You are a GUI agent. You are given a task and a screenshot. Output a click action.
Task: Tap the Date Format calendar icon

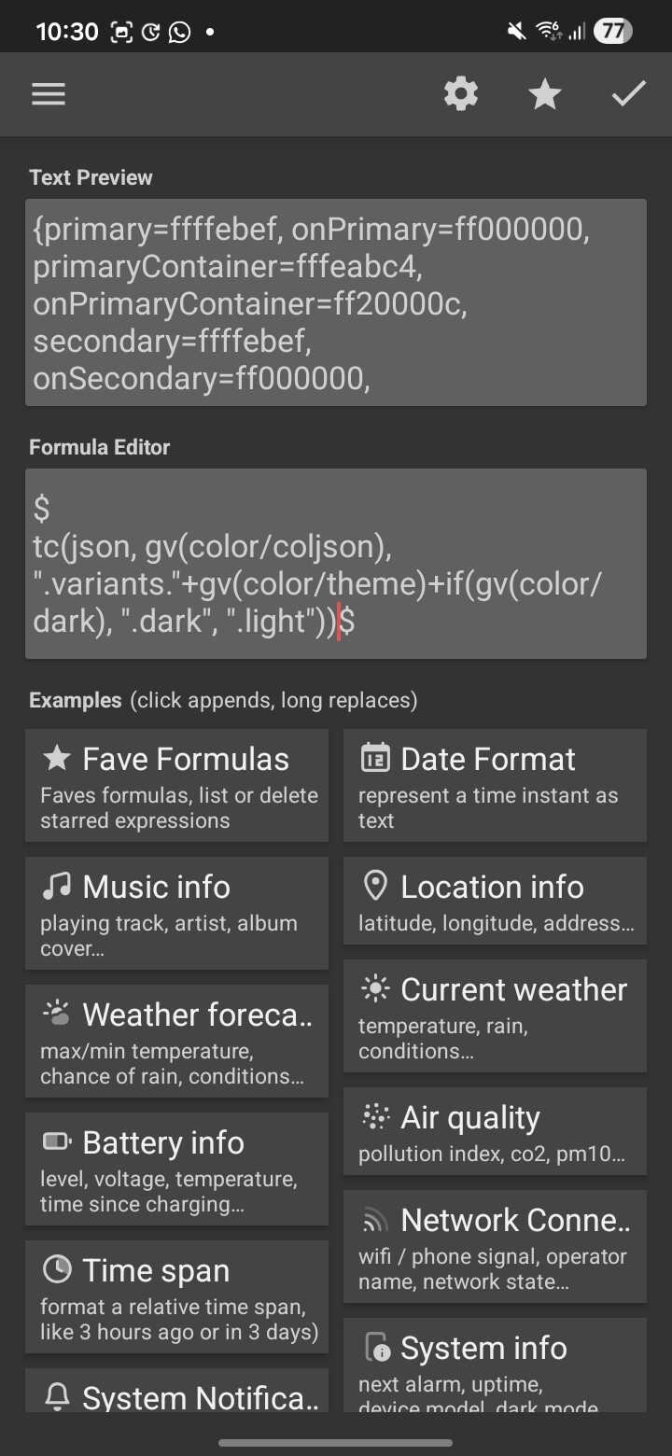click(375, 758)
